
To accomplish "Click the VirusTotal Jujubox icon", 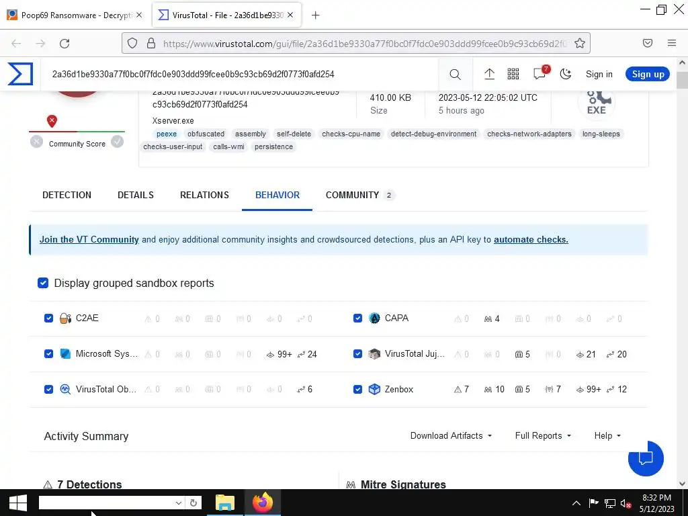I will pos(374,353).
